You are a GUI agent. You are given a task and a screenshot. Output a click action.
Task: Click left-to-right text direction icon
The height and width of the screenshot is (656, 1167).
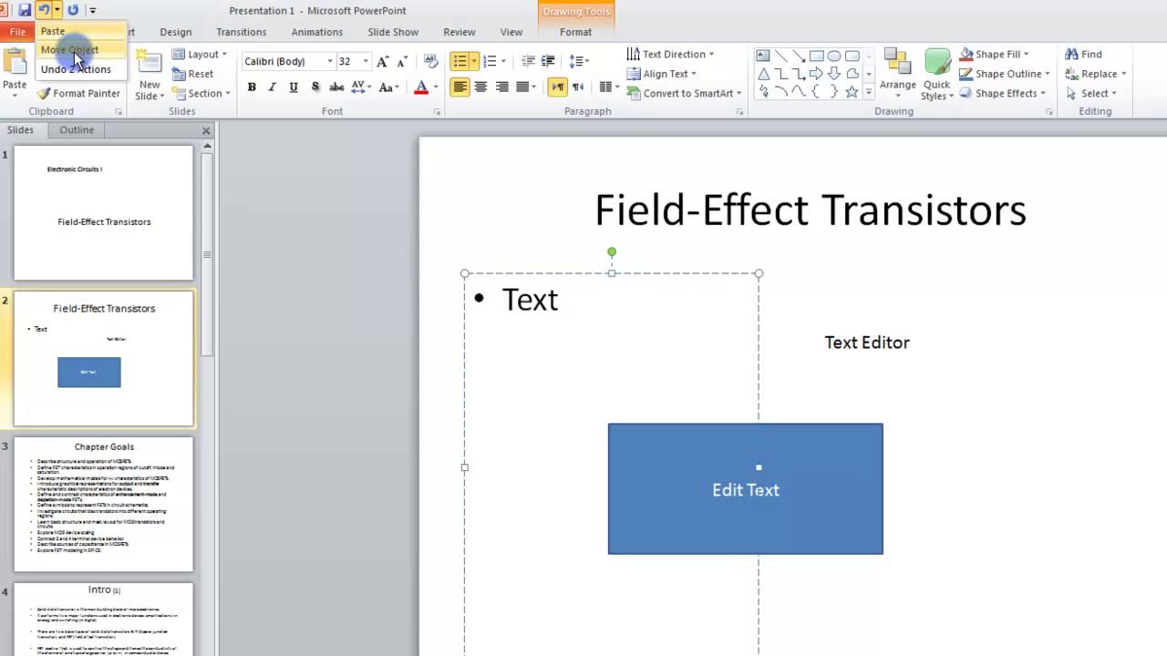[x=557, y=87]
